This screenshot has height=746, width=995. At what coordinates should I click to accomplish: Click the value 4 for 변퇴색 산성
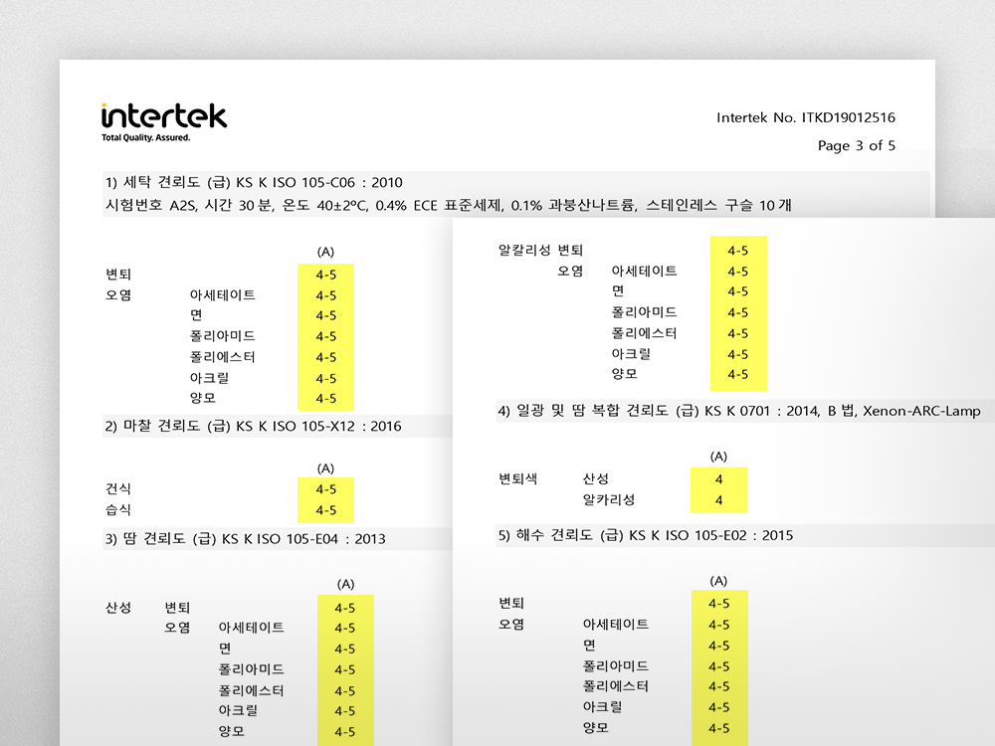coord(719,479)
